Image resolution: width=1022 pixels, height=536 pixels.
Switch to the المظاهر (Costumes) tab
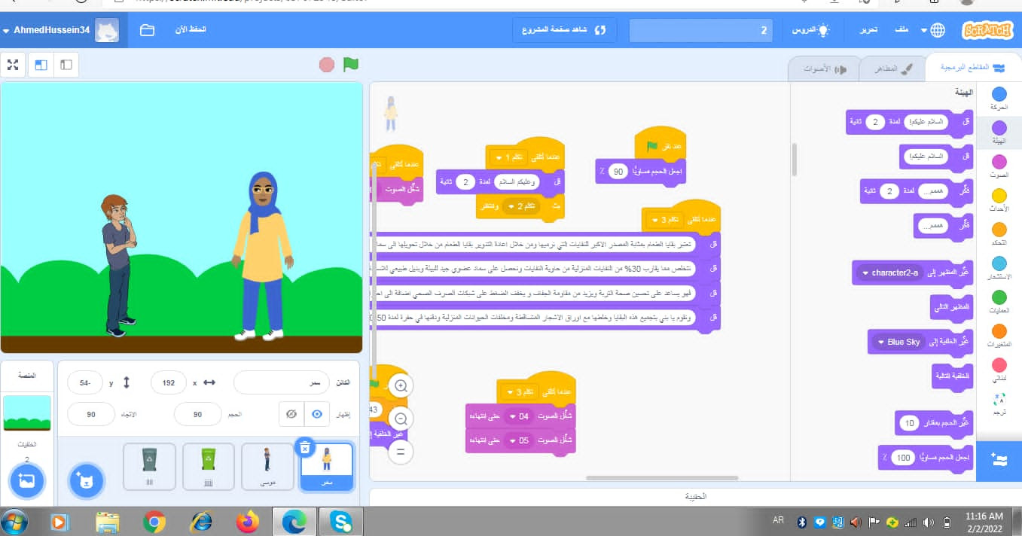click(x=892, y=69)
